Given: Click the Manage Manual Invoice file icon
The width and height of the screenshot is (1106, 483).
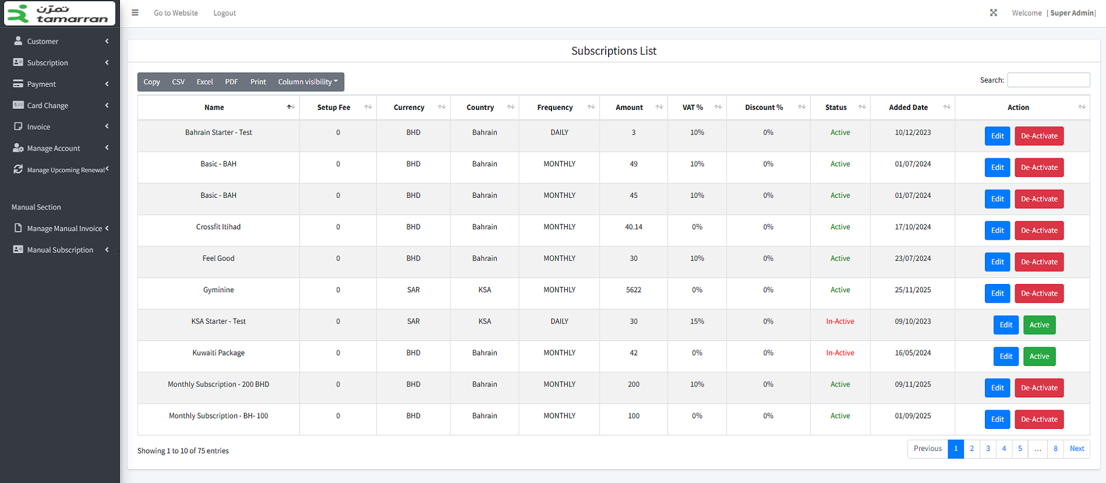Looking at the screenshot, I should 18,228.
